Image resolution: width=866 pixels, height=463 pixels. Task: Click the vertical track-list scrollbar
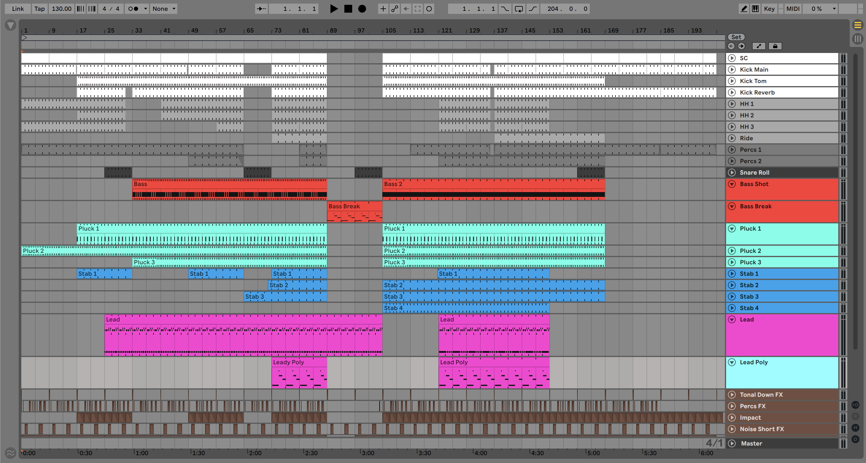point(855,201)
